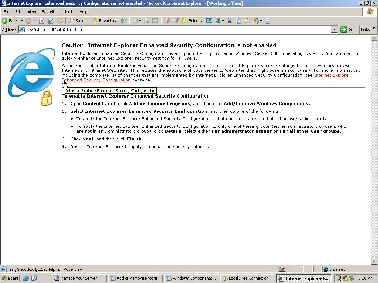Click the vertical scrollbar down arrow
Viewport: 378px width, 283px height.
point(374,262)
